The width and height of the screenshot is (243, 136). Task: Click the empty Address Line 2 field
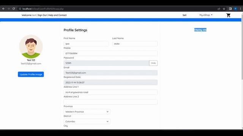click(x=110, y=102)
